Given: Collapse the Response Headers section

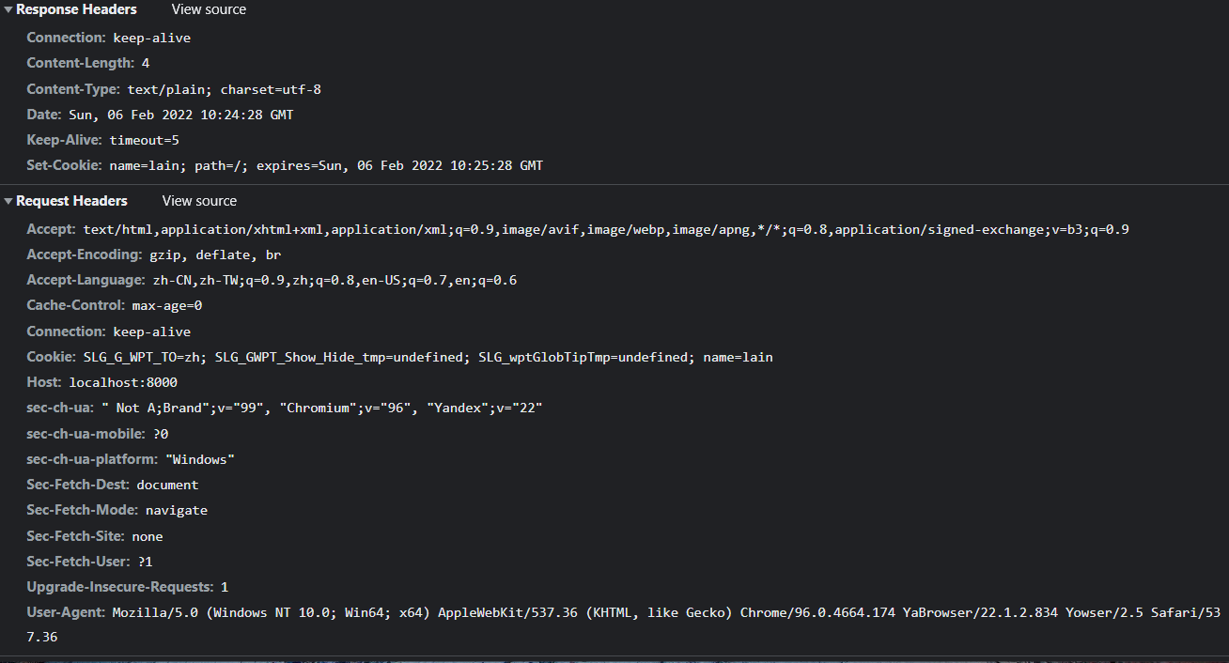Looking at the screenshot, I should click(x=8, y=9).
